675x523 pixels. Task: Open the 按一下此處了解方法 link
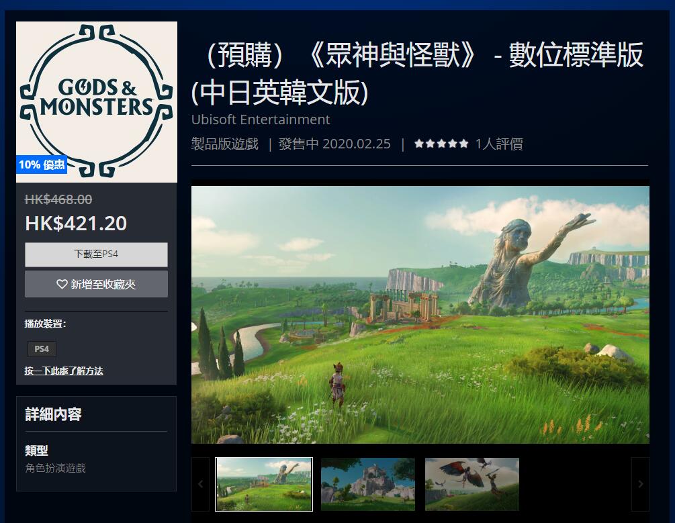tap(64, 371)
